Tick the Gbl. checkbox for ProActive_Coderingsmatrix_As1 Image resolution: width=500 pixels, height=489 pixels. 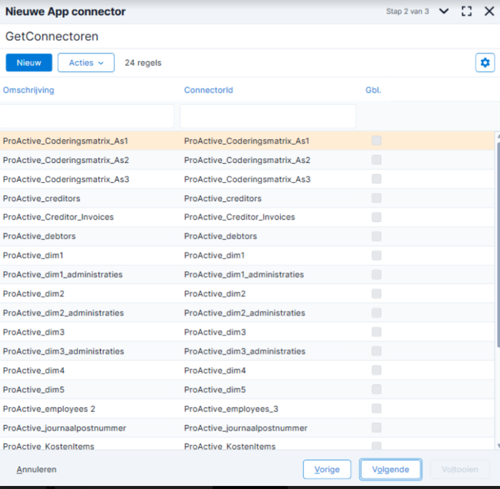[376, 140]
